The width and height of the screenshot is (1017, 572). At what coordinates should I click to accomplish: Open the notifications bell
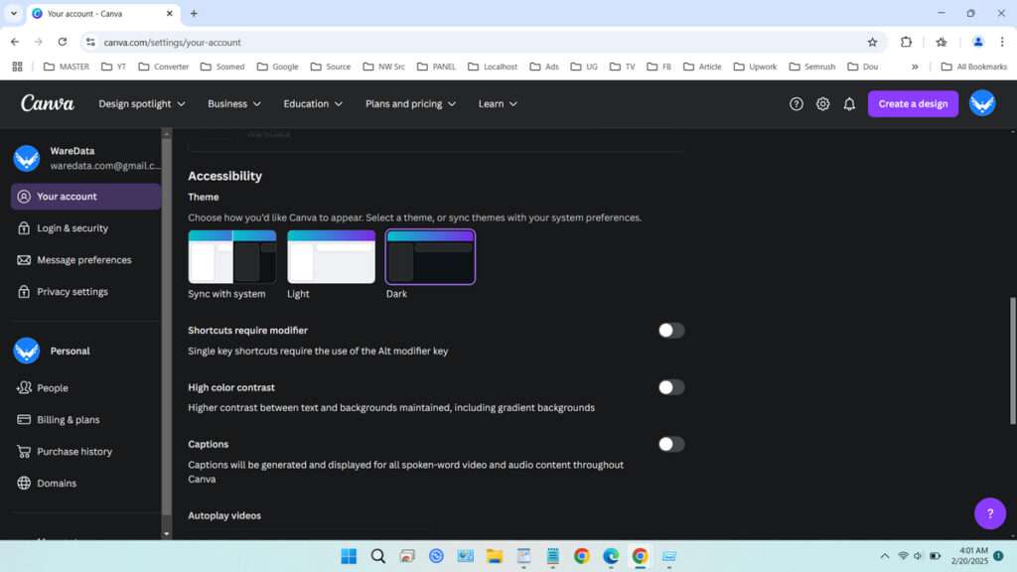(849, 103)
